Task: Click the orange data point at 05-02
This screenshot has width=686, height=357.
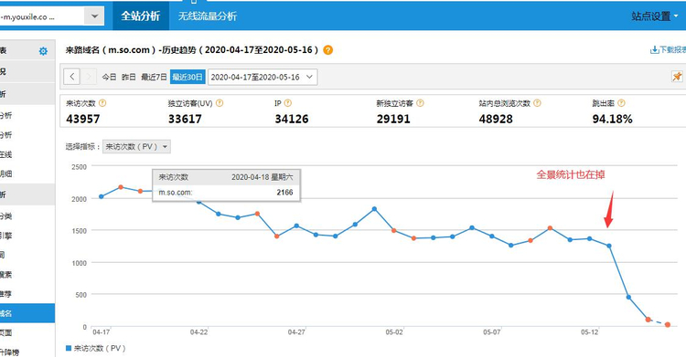Action: pyautogui.click(x=393, y=230)
